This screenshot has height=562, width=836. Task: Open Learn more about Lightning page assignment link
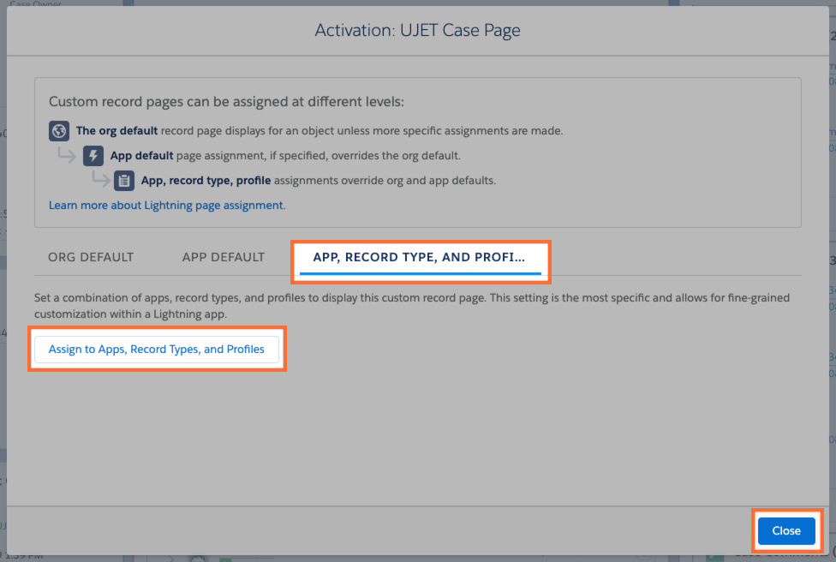coord(167,206)
